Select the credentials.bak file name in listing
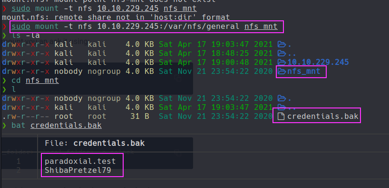Viewport: 389px width, 188px height. coord(323,116)
